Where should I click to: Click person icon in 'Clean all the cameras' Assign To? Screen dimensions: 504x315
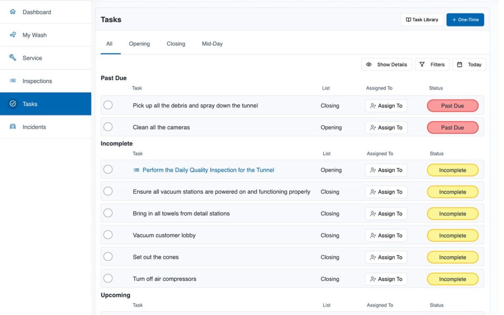tap(373, 127)
